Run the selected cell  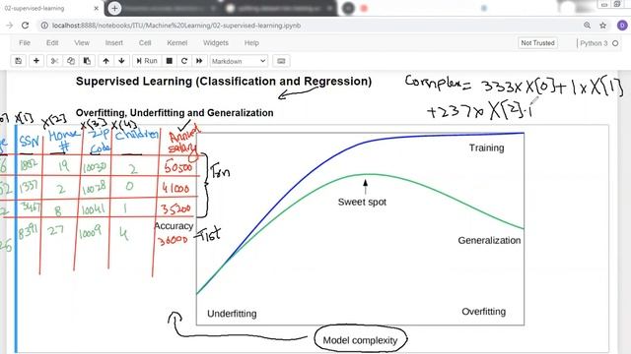point(147,61)
